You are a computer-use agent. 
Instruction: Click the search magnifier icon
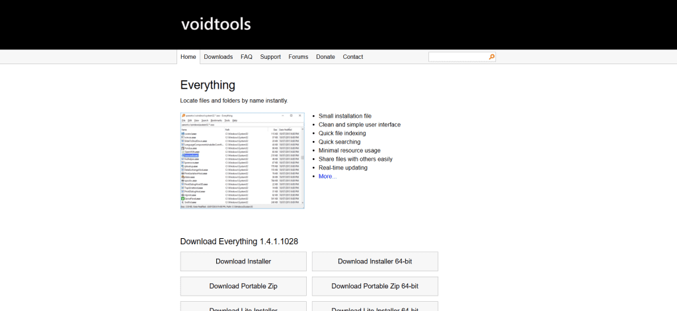491,57
